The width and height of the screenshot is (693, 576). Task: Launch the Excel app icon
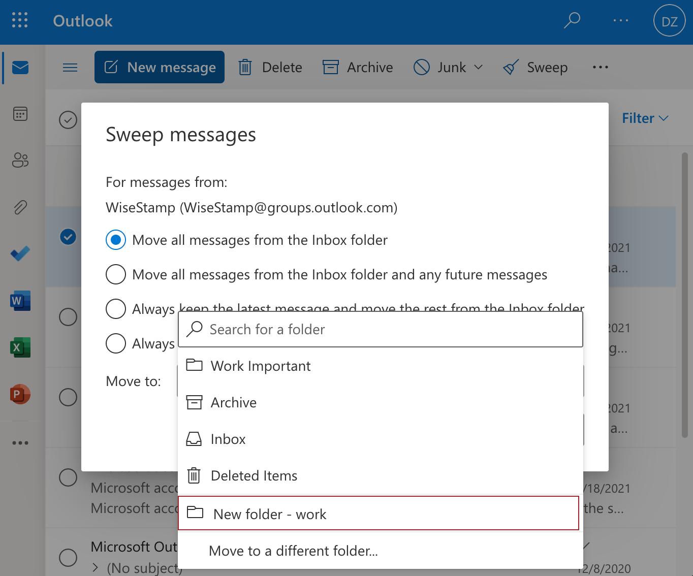(20, 347)
